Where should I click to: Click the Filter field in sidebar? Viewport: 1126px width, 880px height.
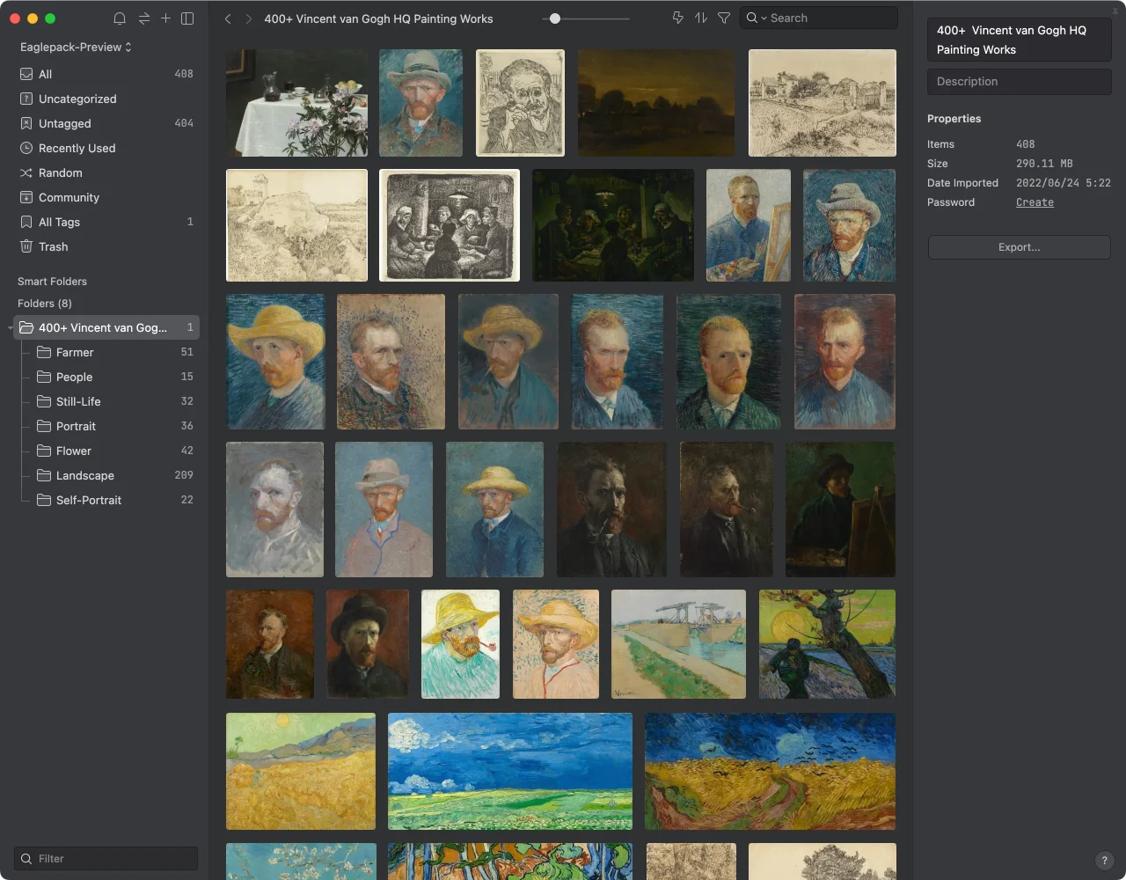pos(106,858)
